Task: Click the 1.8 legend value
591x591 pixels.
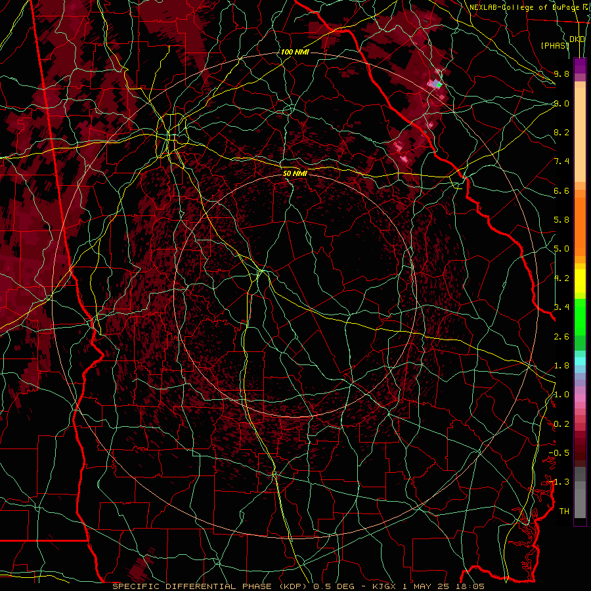Action: [x=561, y=366]
